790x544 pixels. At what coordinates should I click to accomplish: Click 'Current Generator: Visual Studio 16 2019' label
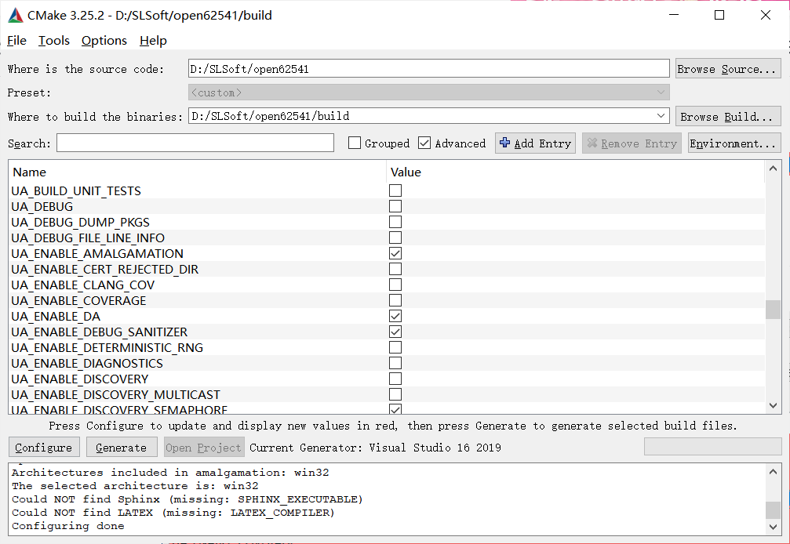tap(375, 448)
